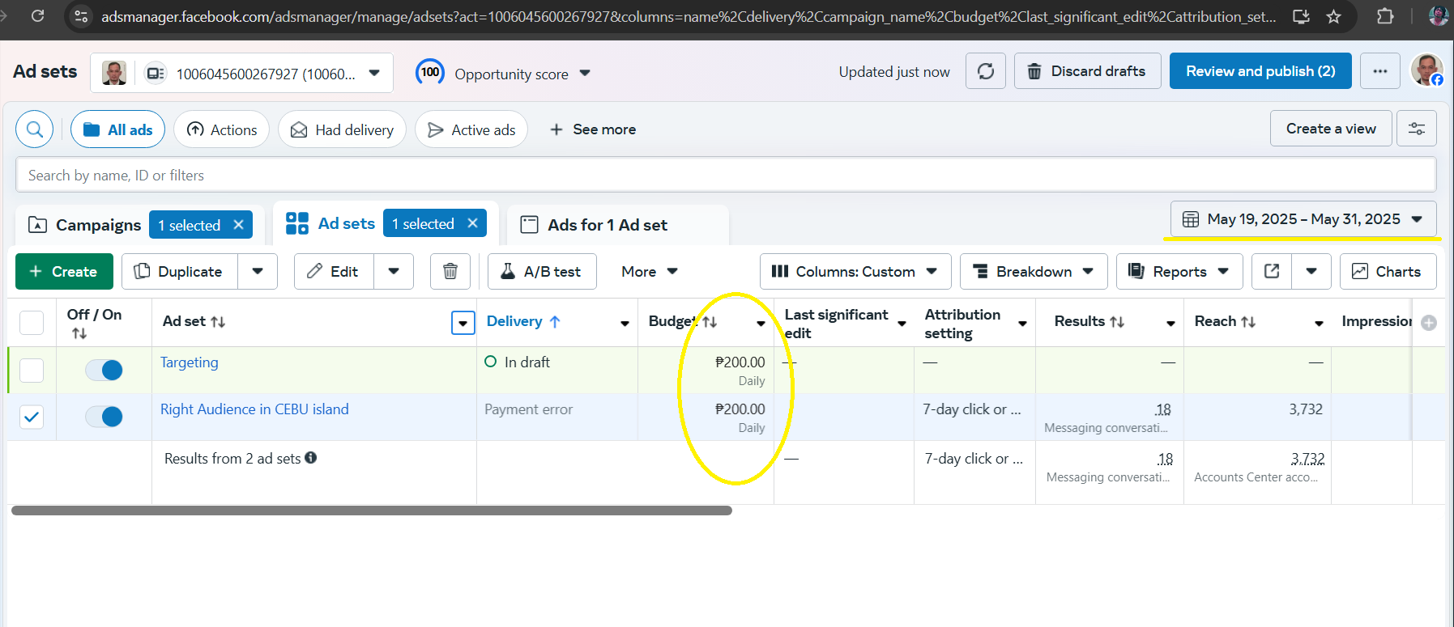This screenshot has height=627, width=1454.
Task: Sort the table by Reach
Action: pos(1248,322)
